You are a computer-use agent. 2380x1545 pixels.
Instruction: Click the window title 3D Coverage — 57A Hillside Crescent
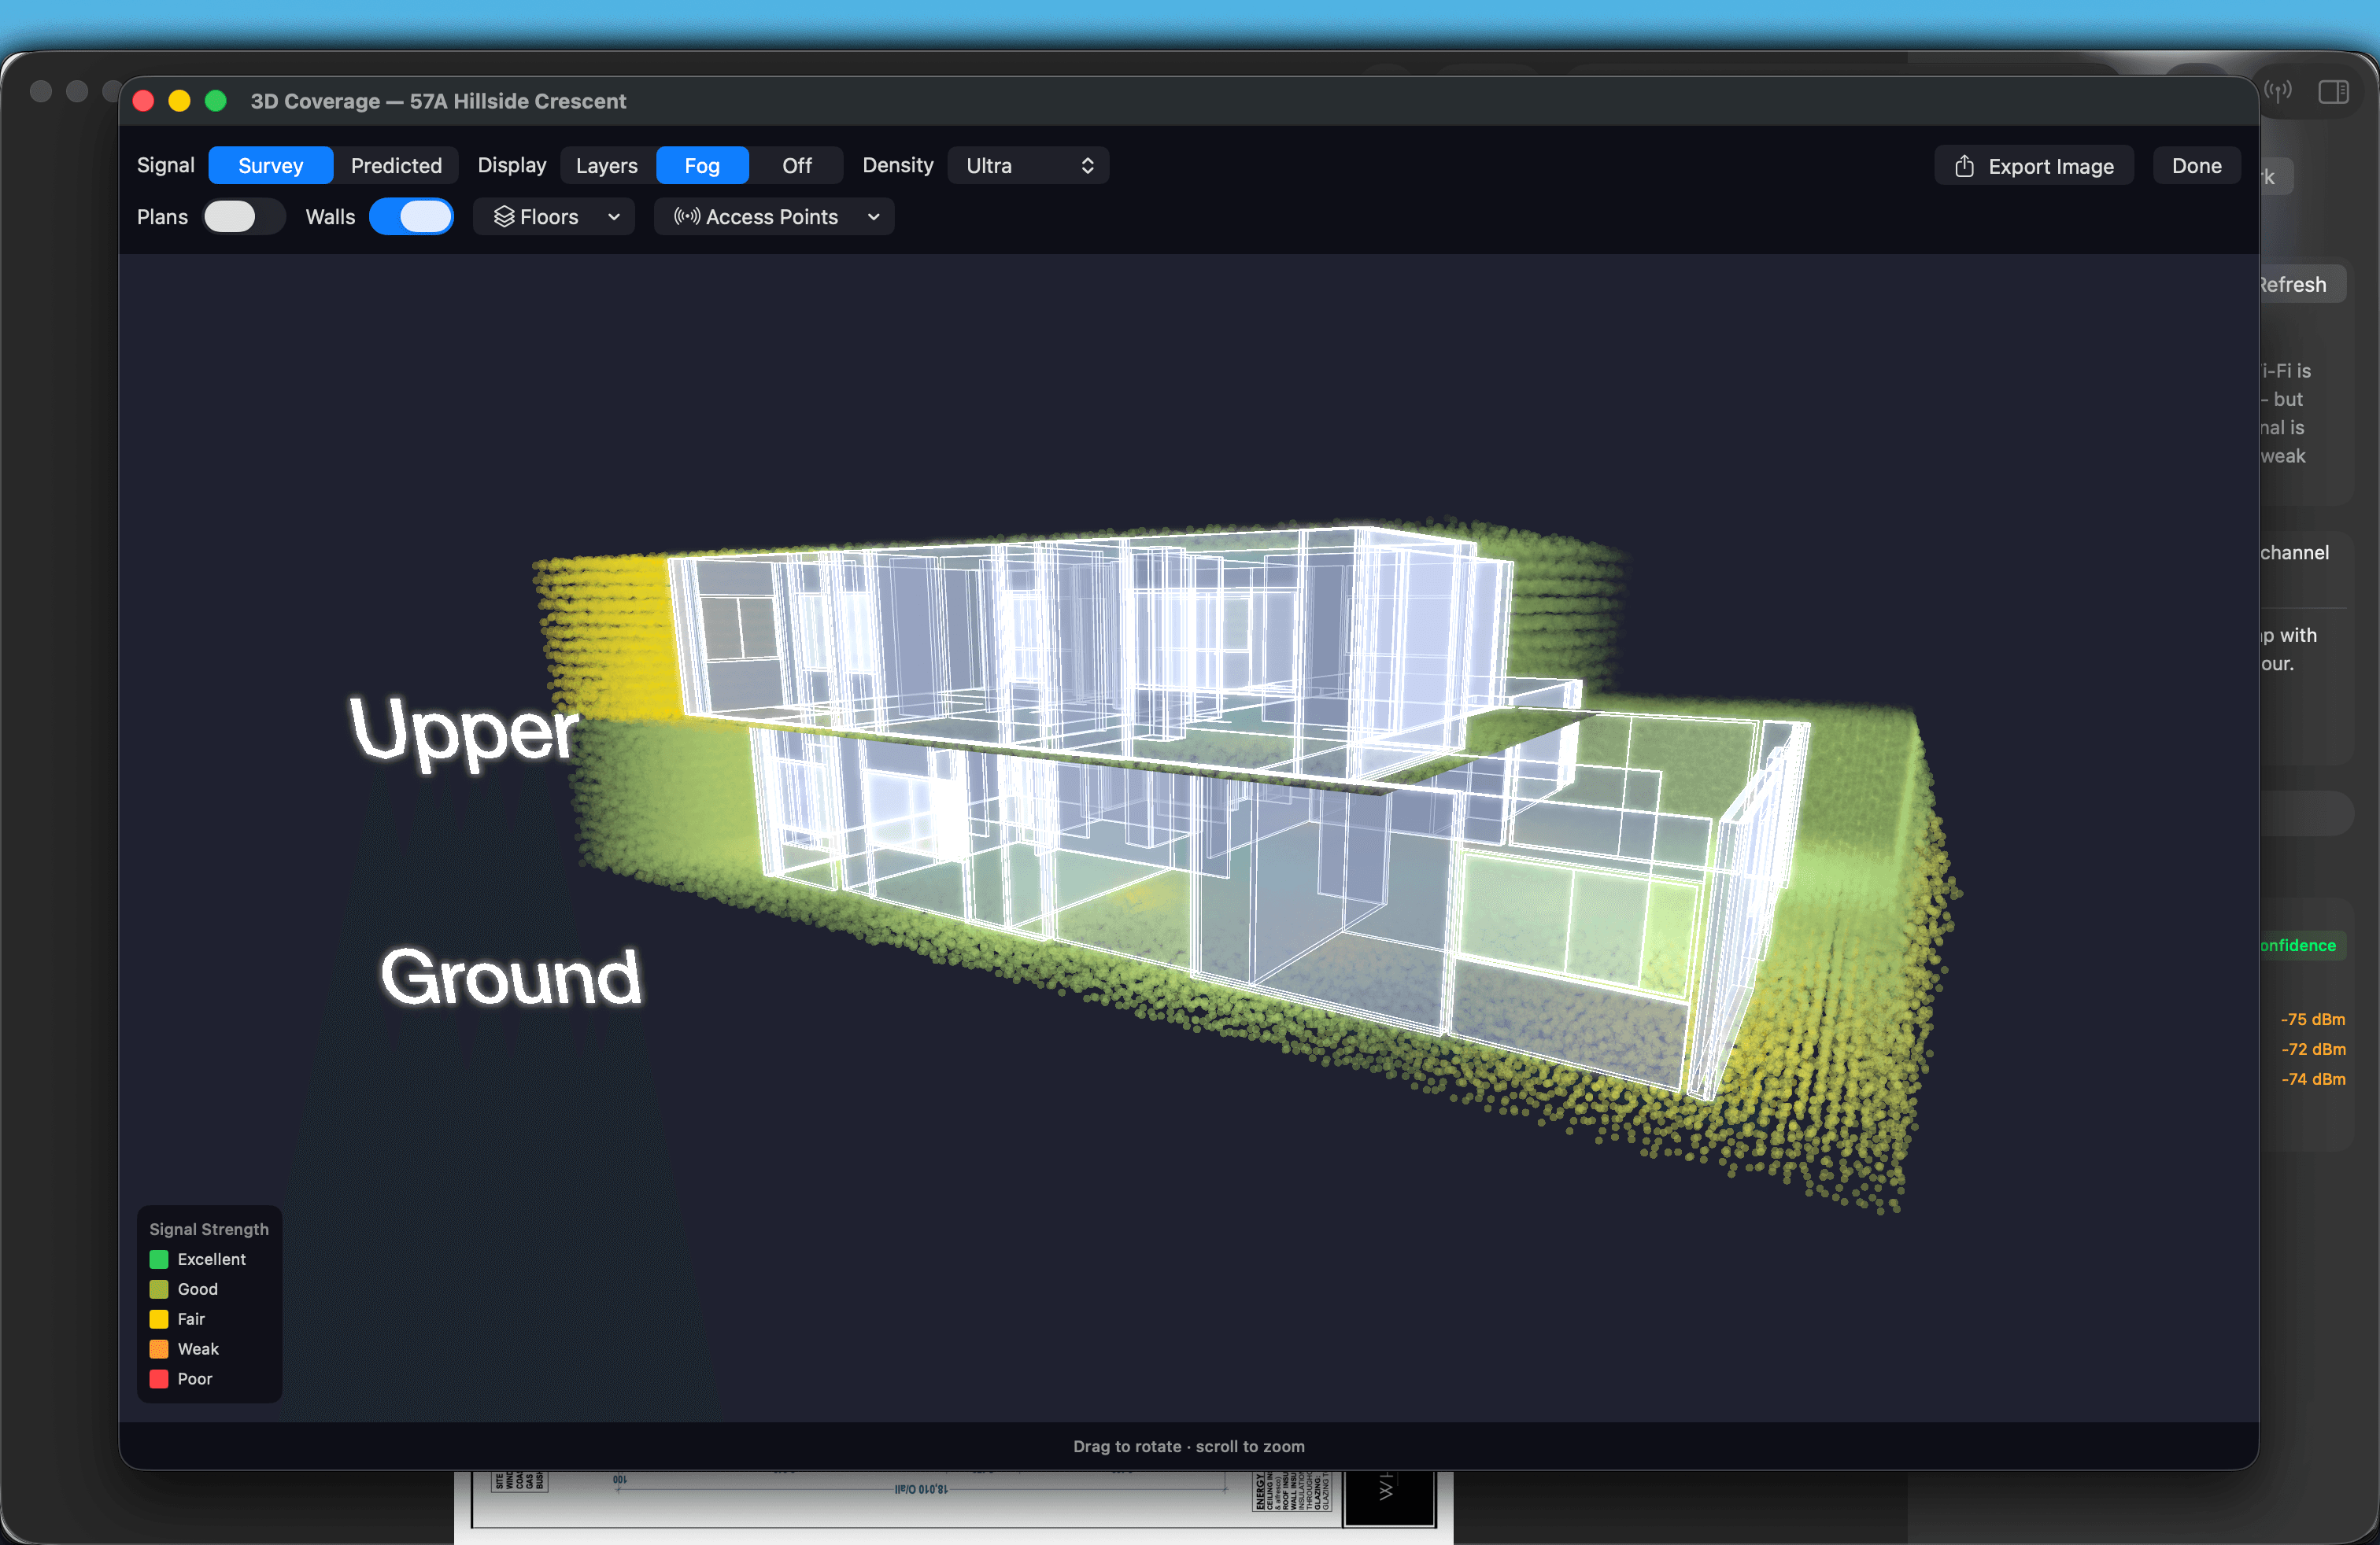click(438, 101)
